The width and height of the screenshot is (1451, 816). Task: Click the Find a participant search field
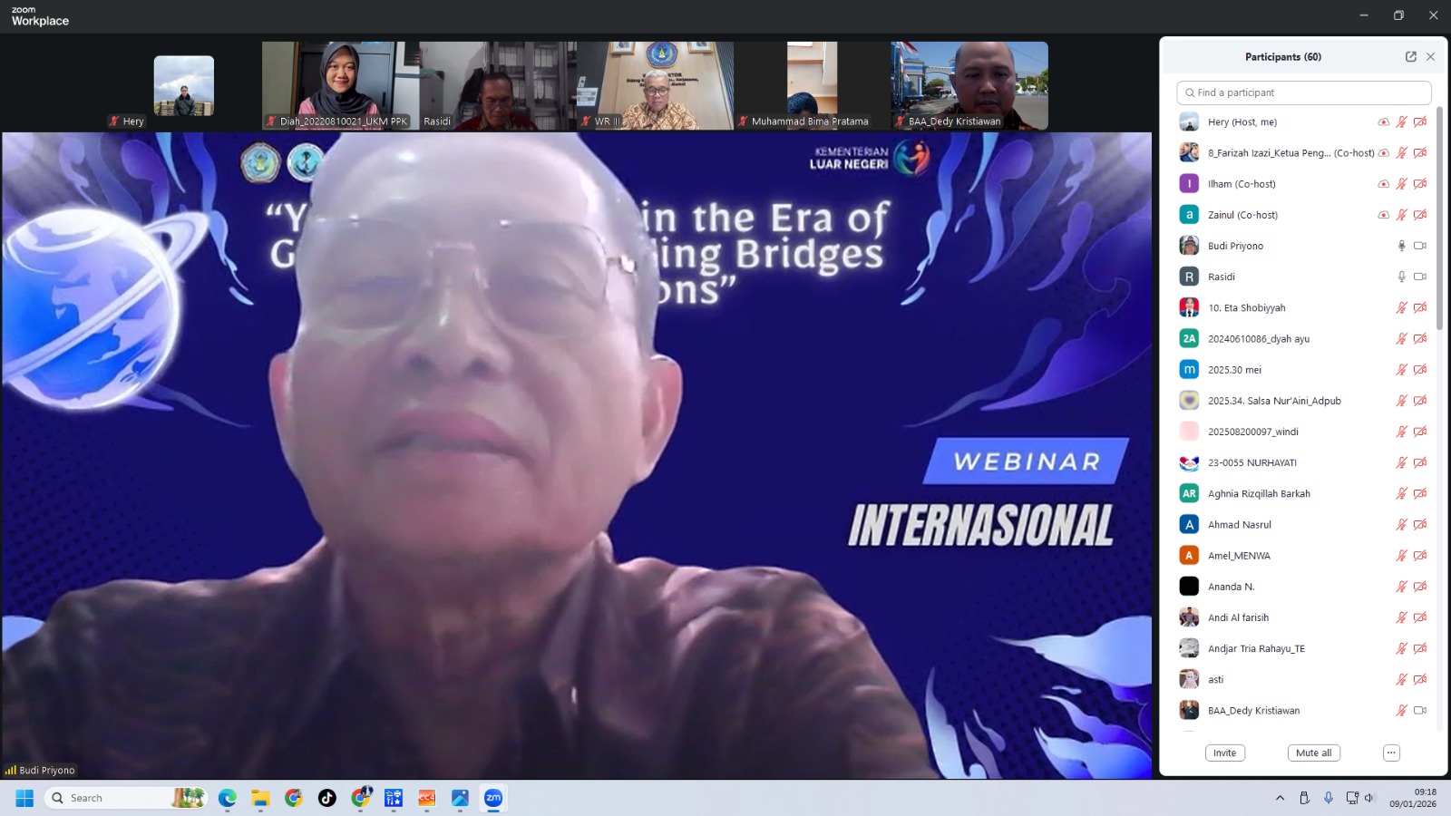(1303, 92)
